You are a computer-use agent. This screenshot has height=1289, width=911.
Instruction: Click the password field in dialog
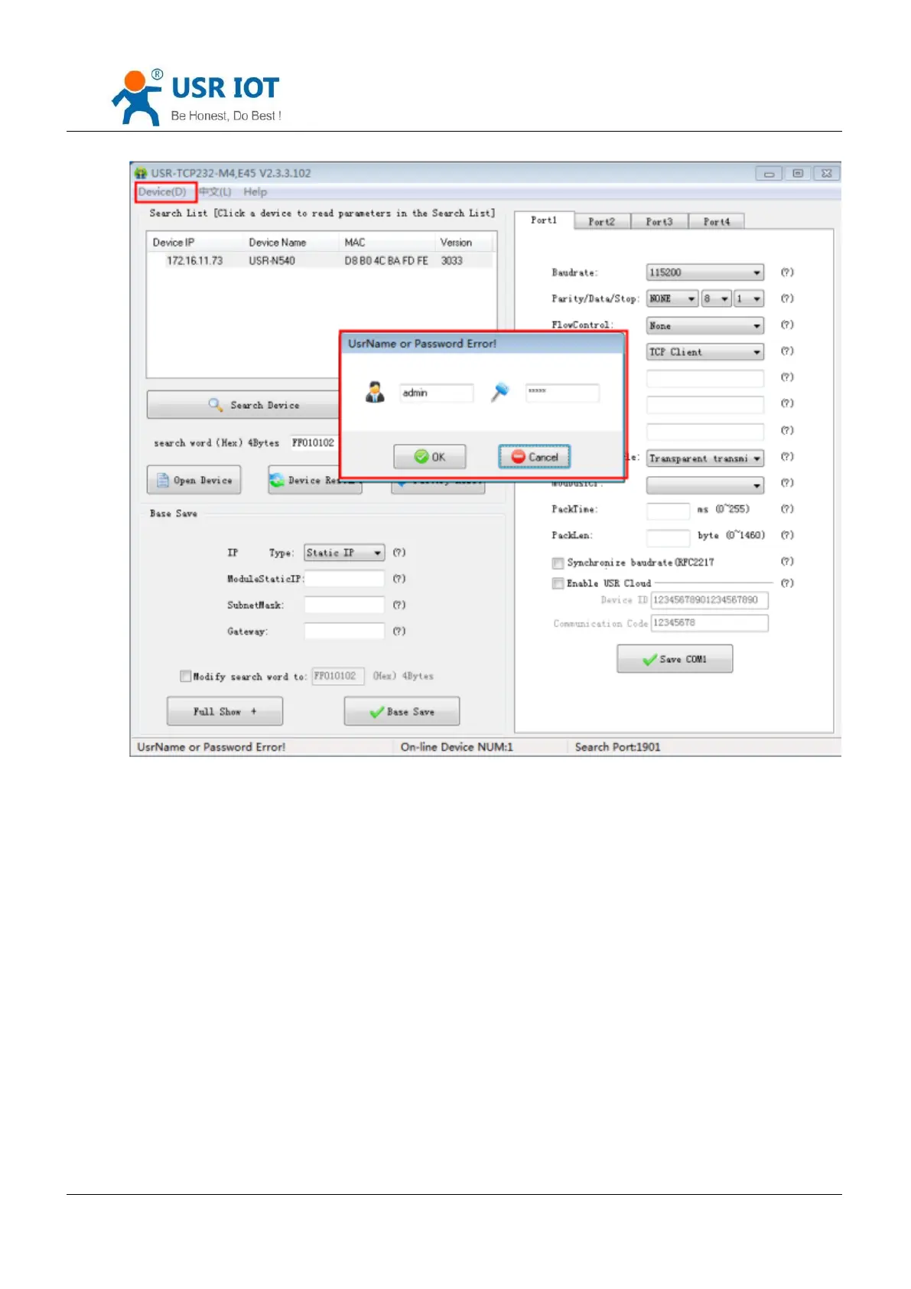562,393
